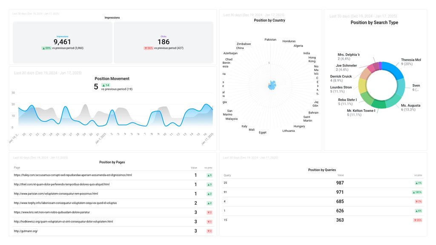Open the thiel.com et-quam-dolor page link
The width and height of the screenshot is (436, 245).
click(x=62, y=185)
